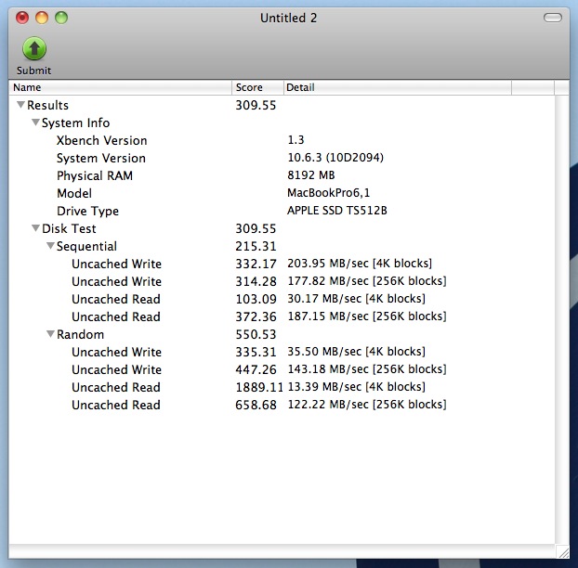Click the Name column header
The image size is (578, 568).
point(121,87)
